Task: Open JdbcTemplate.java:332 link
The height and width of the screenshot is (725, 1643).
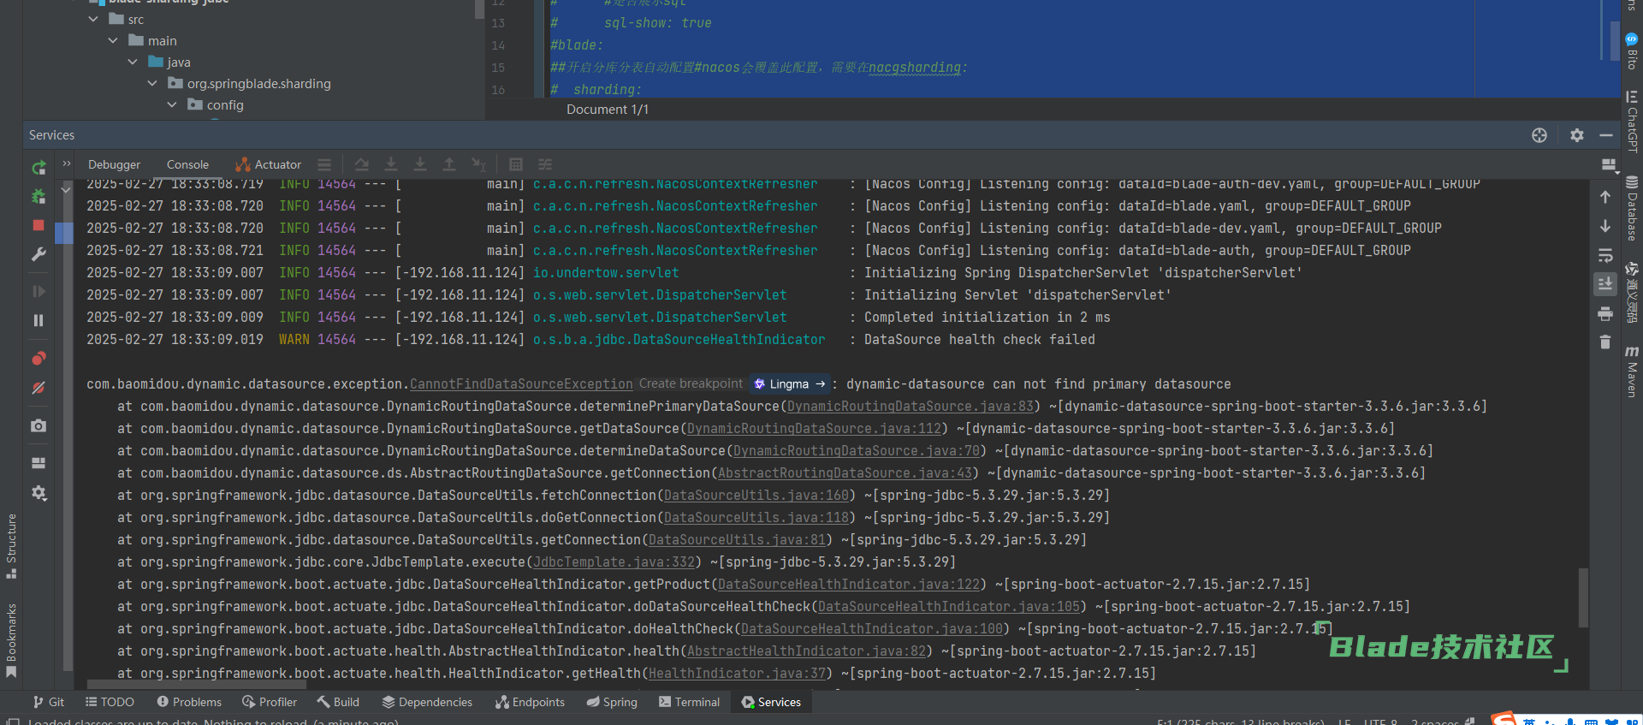Action: (614, 562)
